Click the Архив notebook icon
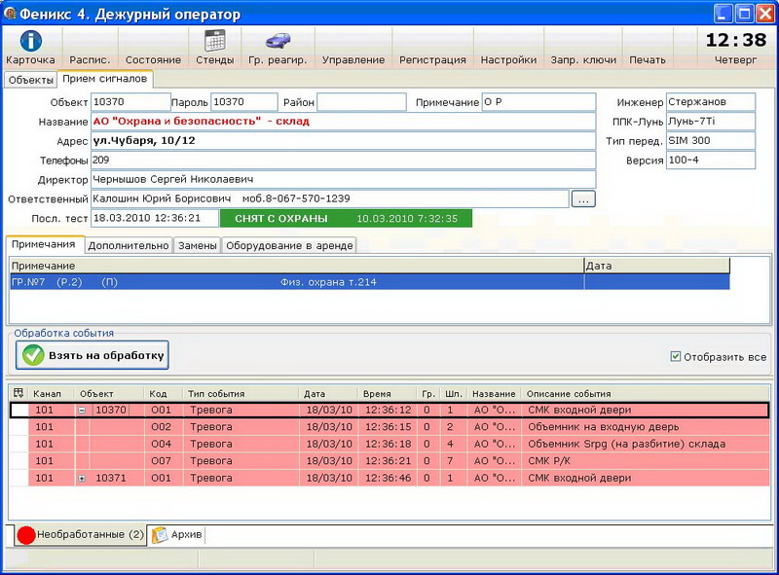 pyautogui.click(x=160, y=535)
